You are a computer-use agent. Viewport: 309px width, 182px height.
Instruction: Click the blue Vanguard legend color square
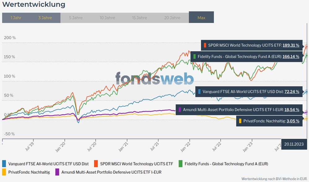click(4, 164)
